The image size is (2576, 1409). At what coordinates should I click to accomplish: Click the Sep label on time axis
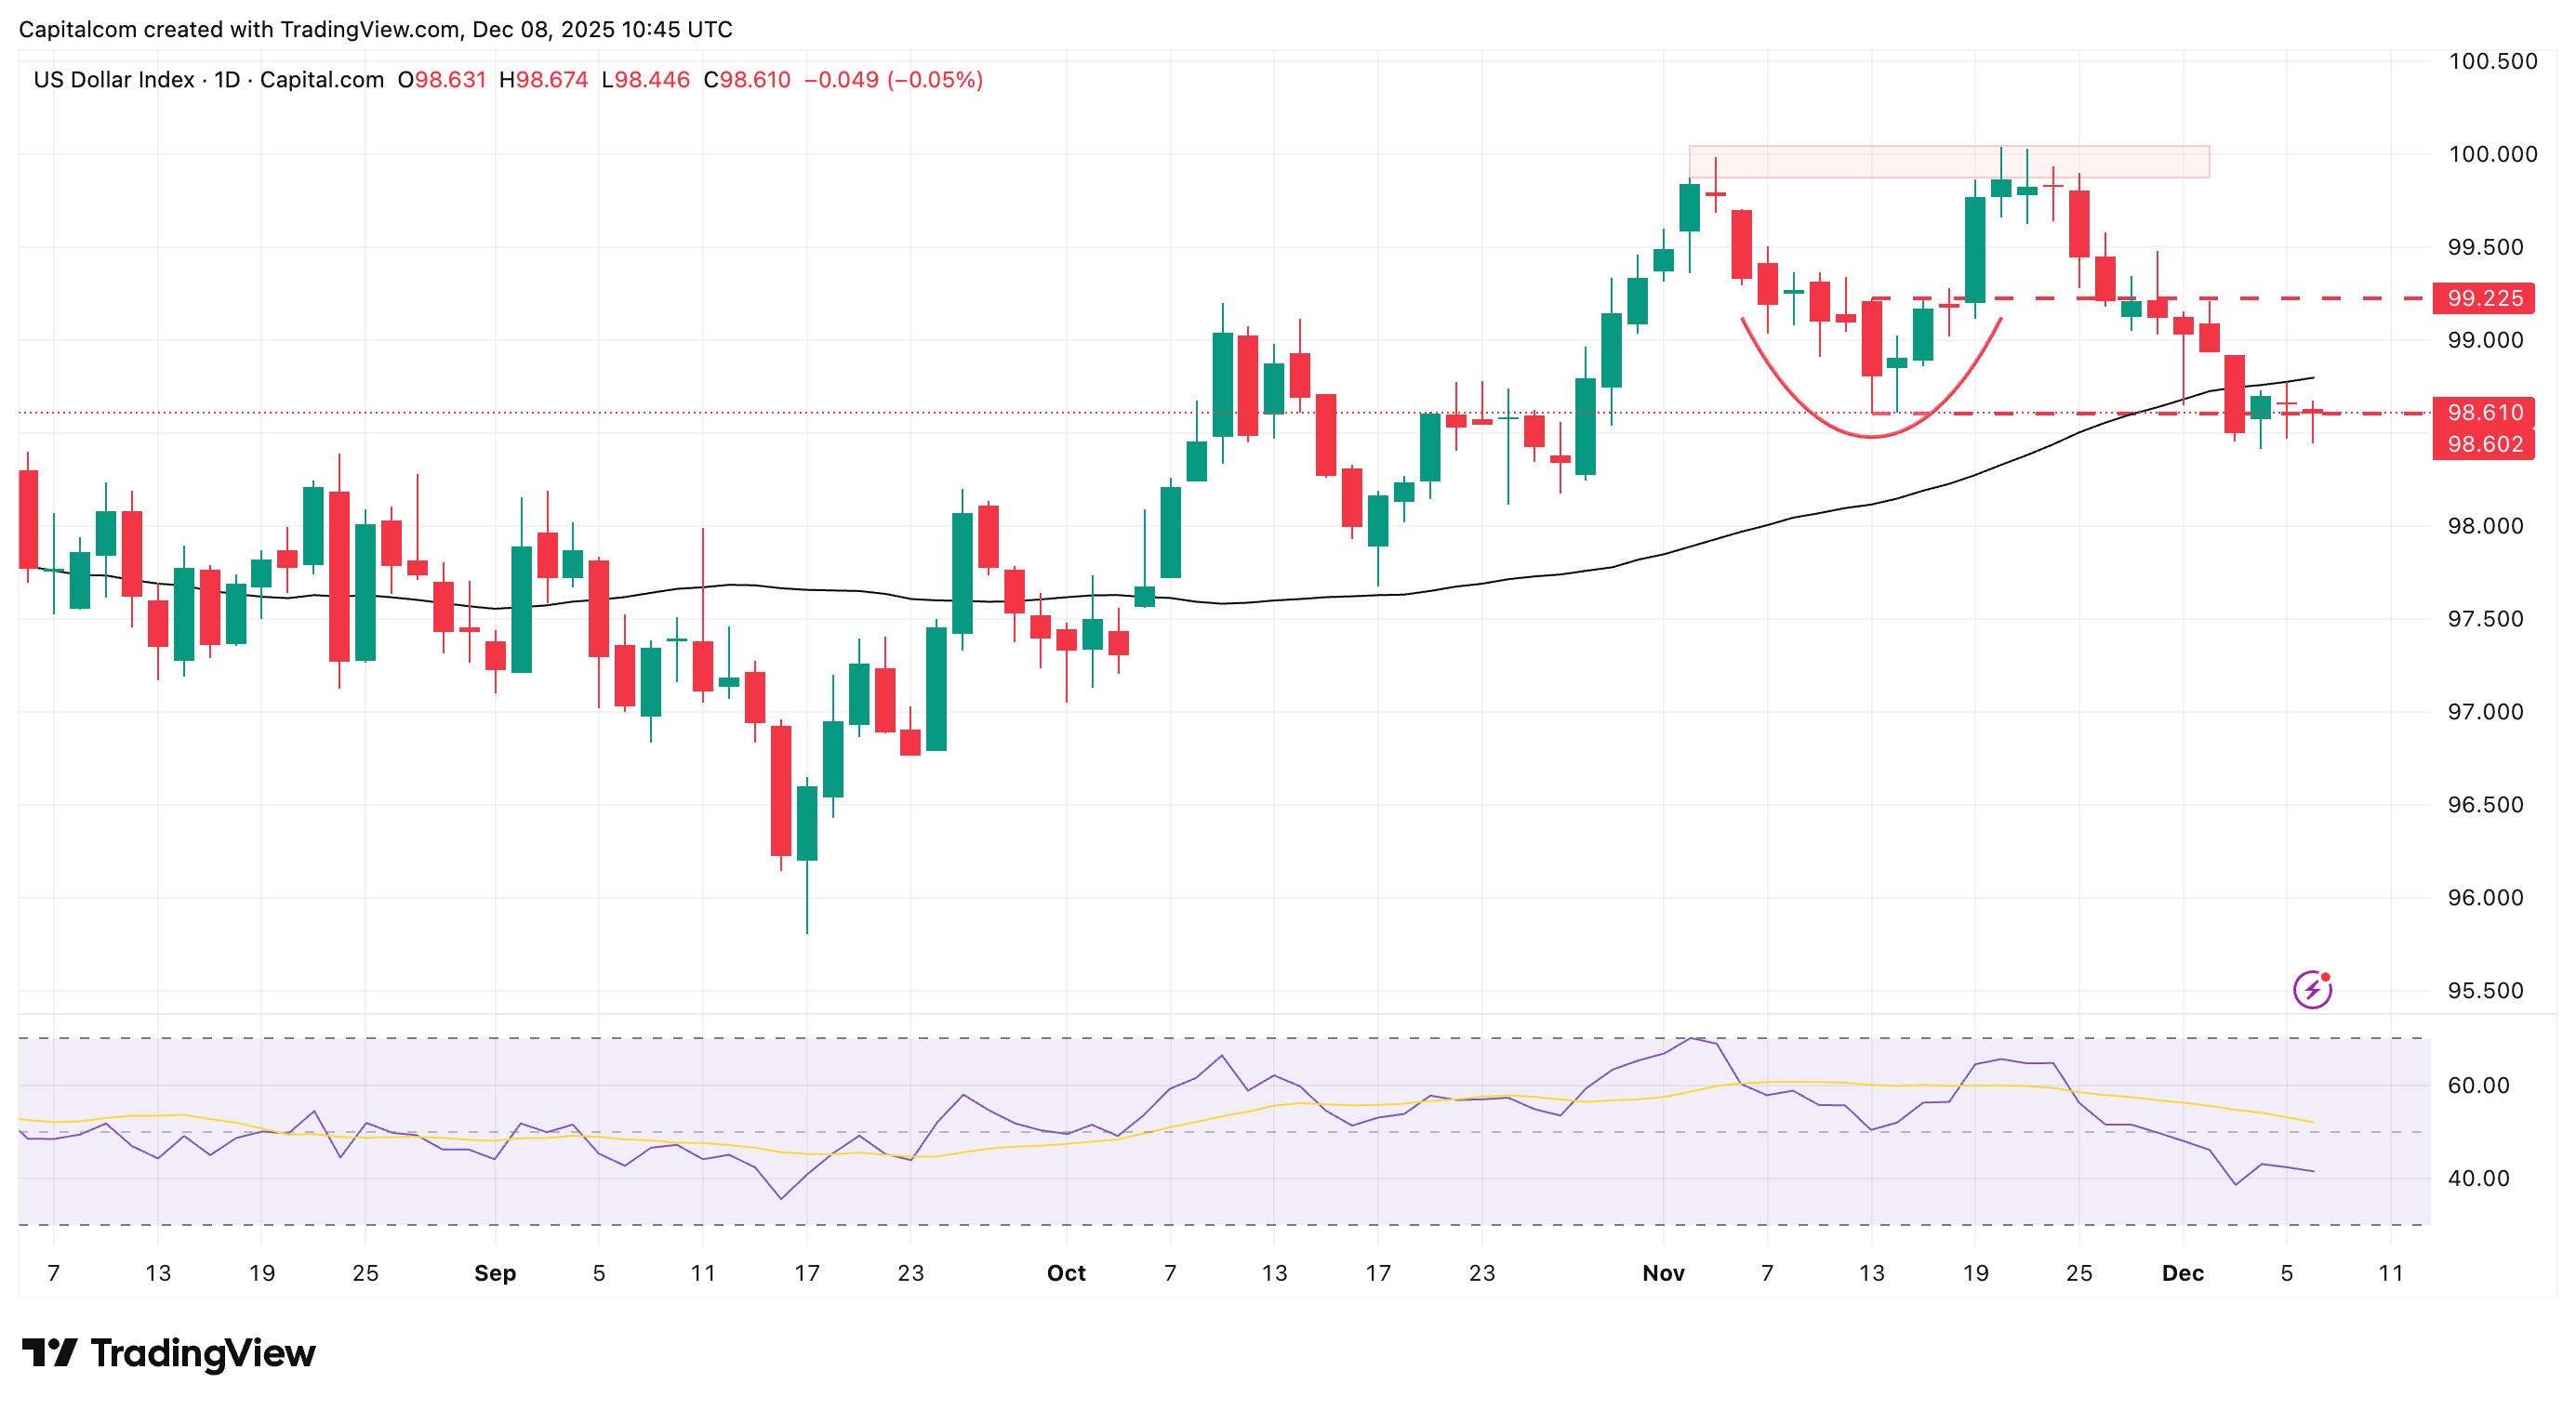494,1273
